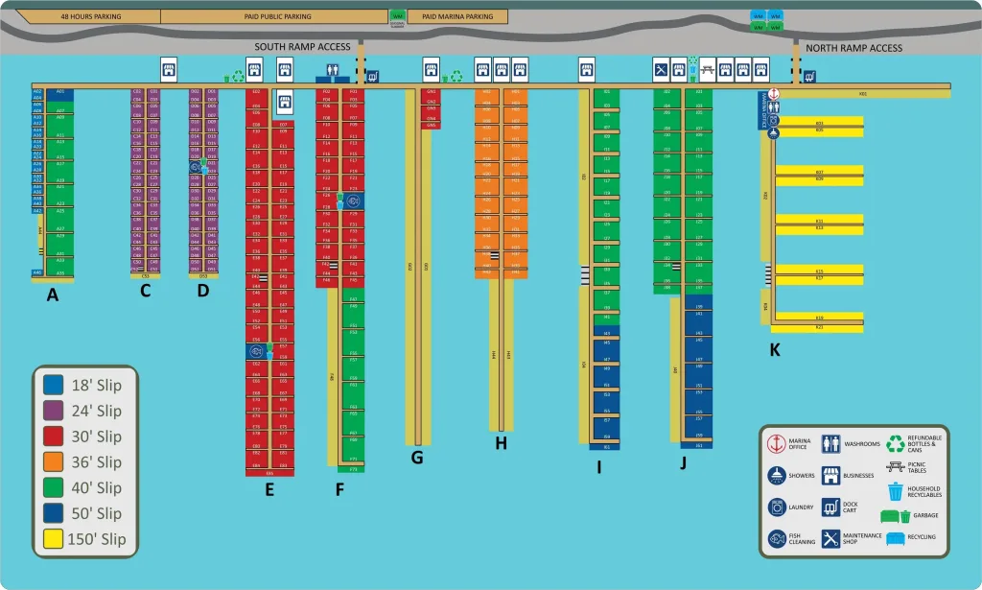Click the 36' Slip orange swatch
Image resolution: width=982 pixels, height=590 pixels.
(x=53, y=462)
